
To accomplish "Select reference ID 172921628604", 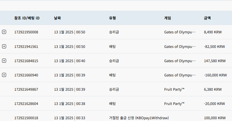I will click(x=26, y=104).
